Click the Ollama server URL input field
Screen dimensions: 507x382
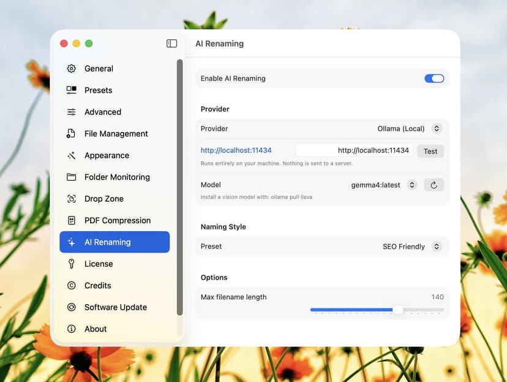[x=354, y=150]
